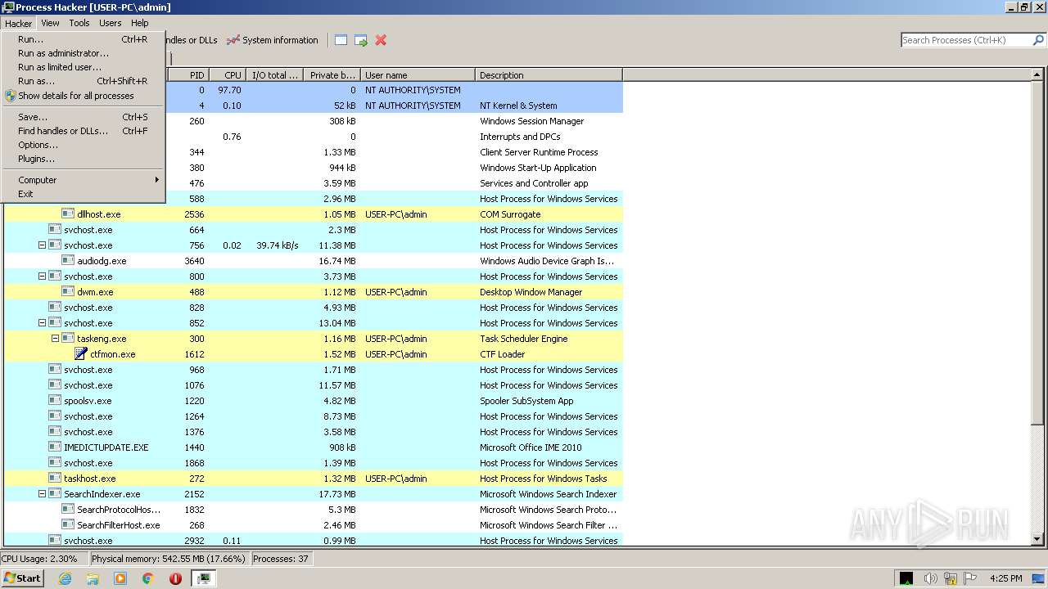Open the Help menu
Viewport: 1048px width, 589px height.
(140, 23)
